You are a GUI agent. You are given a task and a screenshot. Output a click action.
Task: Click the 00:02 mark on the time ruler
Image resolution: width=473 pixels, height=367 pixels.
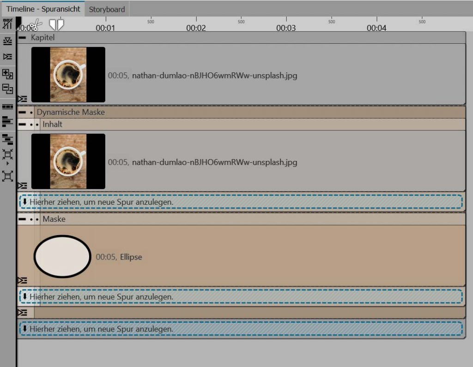tap(196, 28)
